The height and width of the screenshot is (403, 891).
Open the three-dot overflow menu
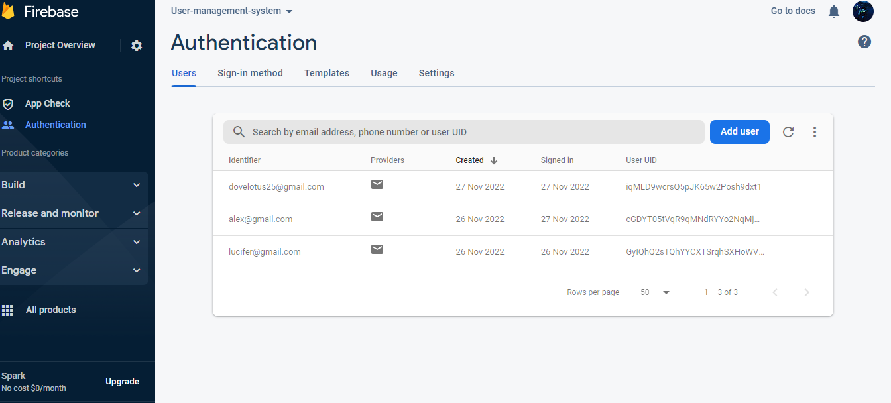pyautogui.click(x=815, y=132)
